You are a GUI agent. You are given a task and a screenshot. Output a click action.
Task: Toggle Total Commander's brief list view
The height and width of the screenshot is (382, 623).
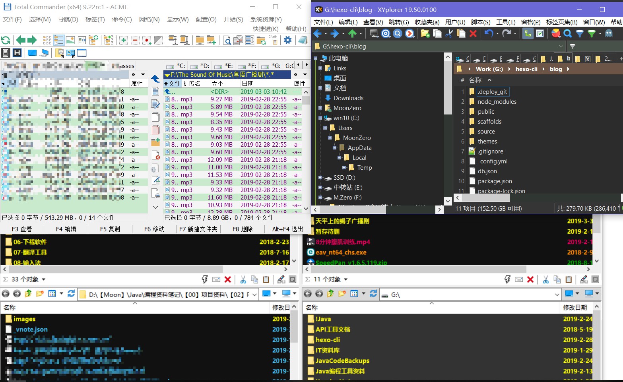[47, 40]
